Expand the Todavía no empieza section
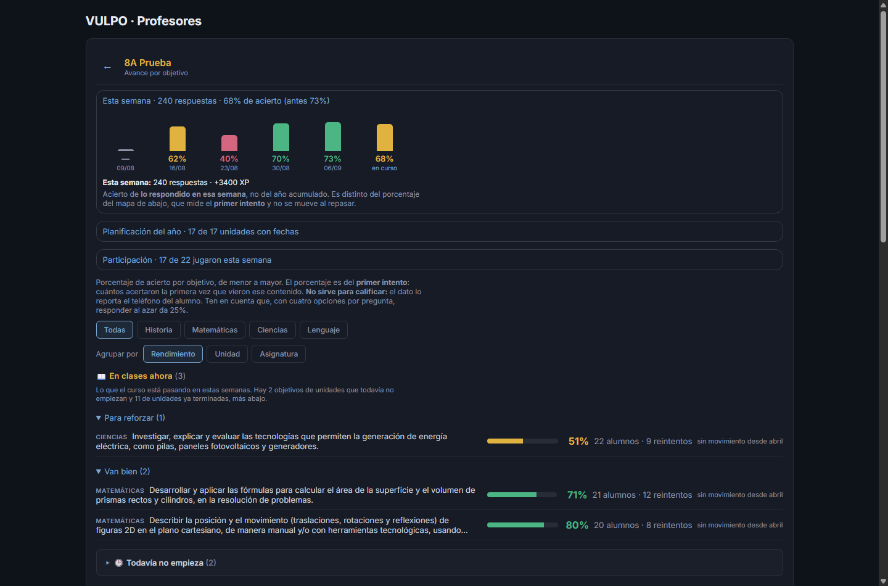The height and width of the screenshot is (586, 888). (x=440, y=563)
